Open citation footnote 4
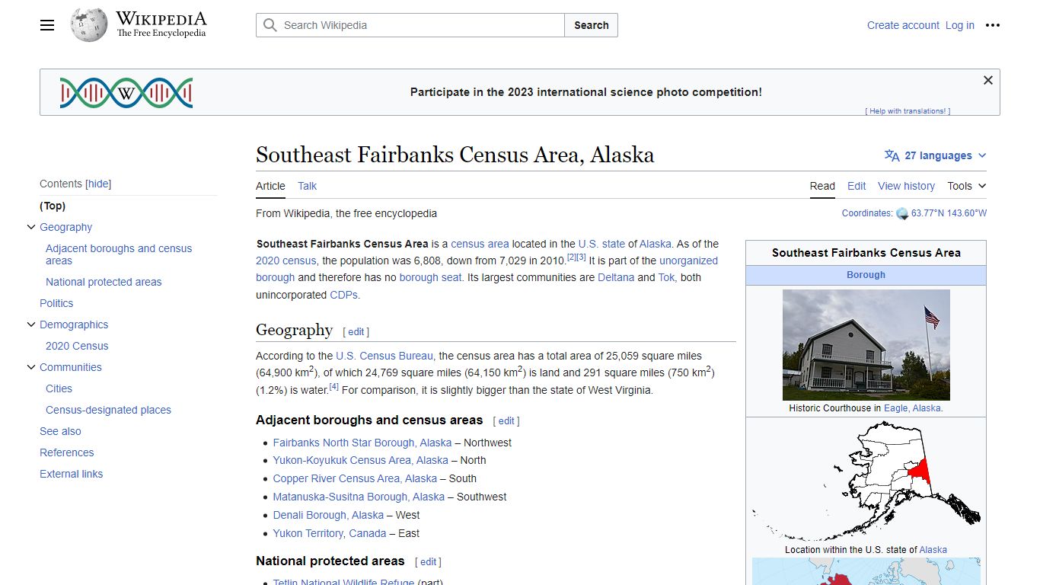This screenshot has height=585, width=1040. click(x=333, y=387)
